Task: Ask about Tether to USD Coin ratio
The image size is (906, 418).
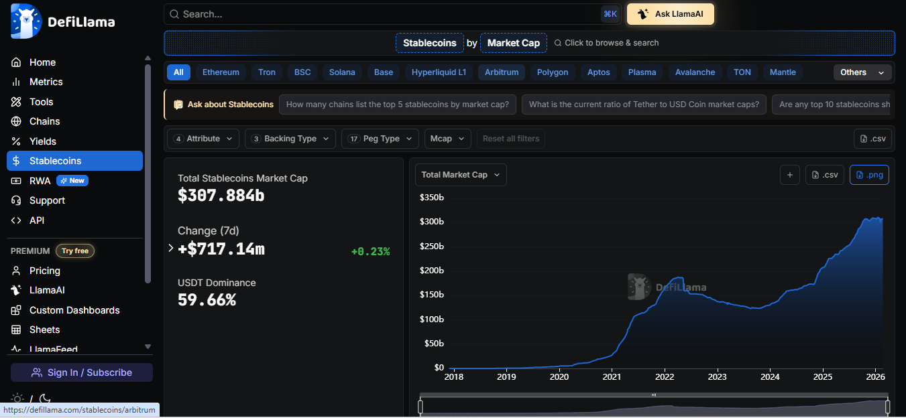Action: 644,104
